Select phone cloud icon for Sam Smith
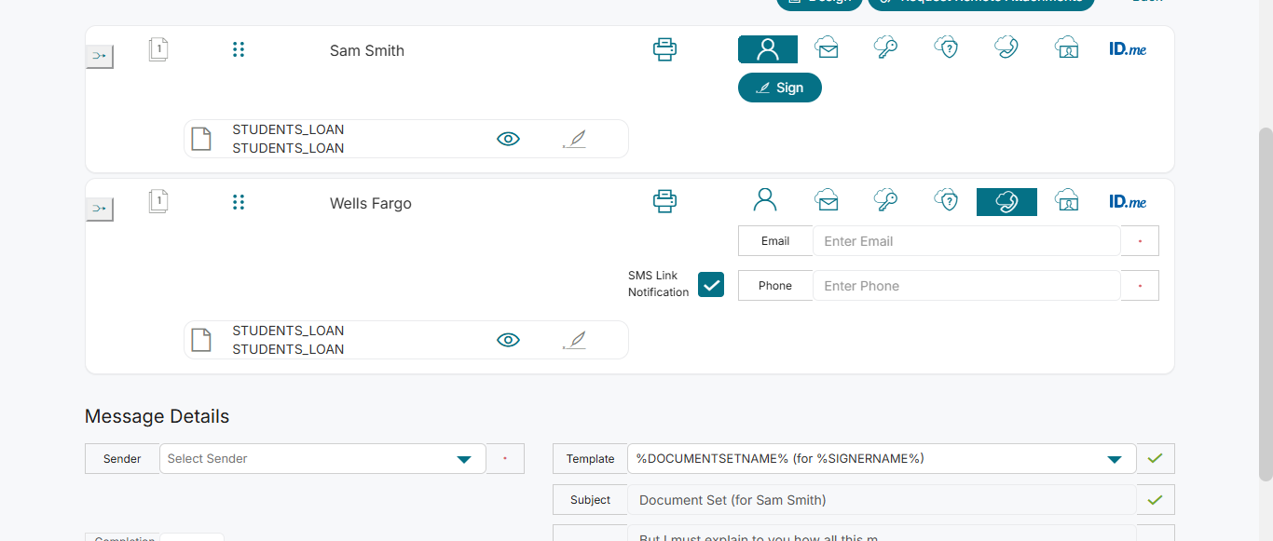The width and height of the screenshot is (1273, 541). tap(1006, 48)
